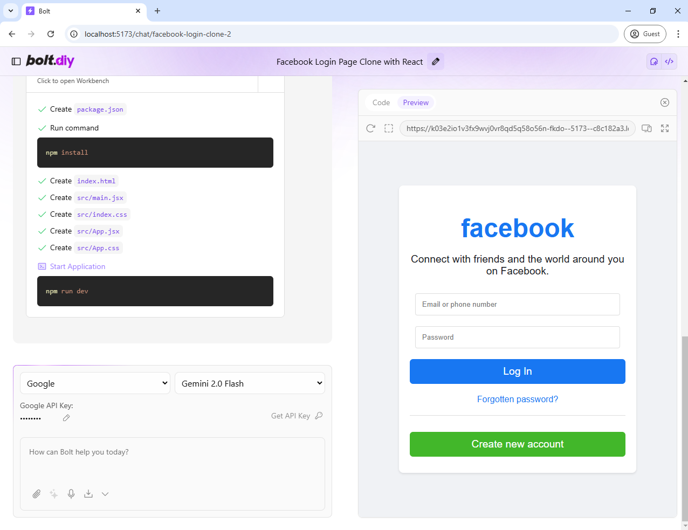
Task: Open Chrome three-dot menu
Action: (678, 34)
